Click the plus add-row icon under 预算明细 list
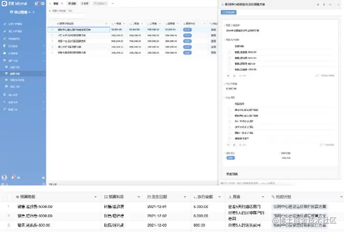 click(228, 76)
